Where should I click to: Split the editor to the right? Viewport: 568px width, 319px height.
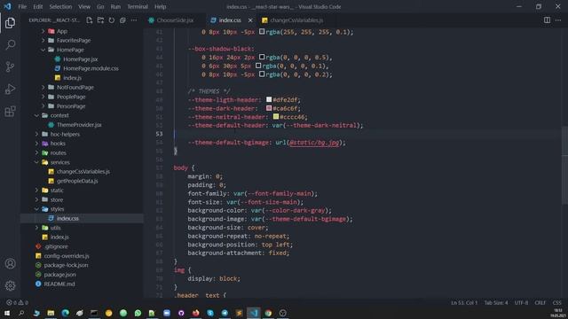(x=547, y=20)
